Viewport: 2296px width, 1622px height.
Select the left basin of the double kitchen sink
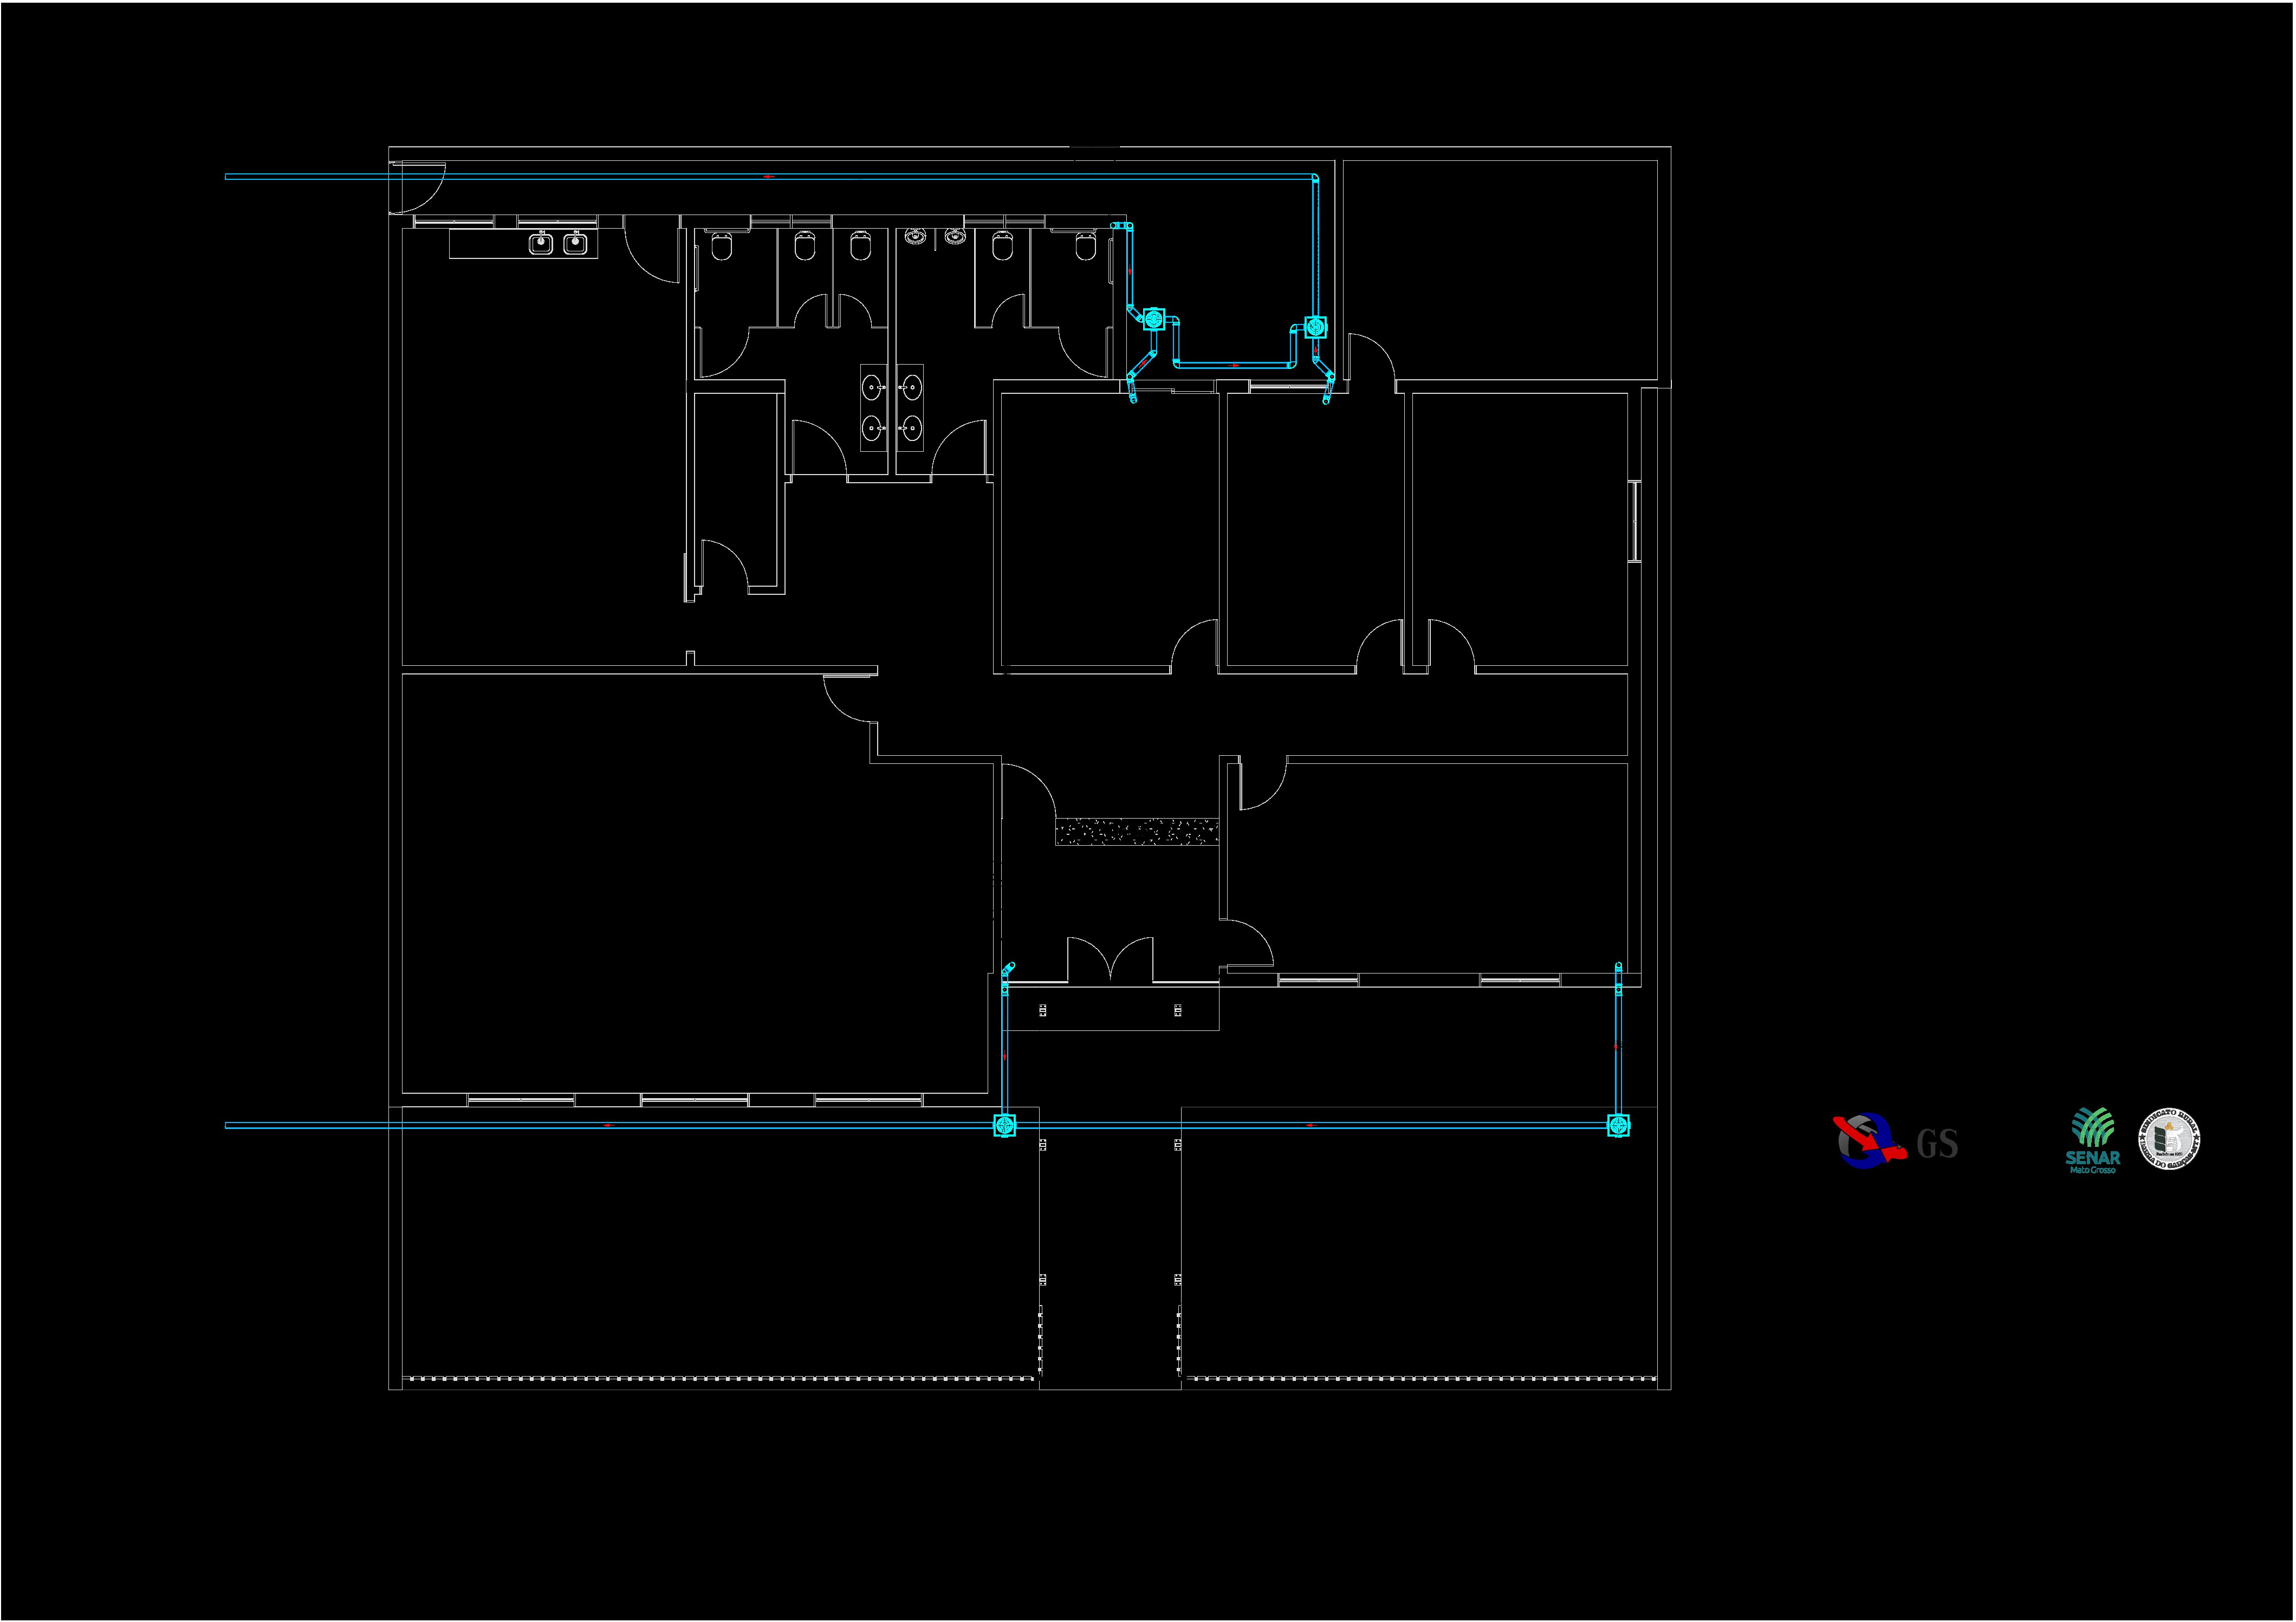[x=541, y=243]
